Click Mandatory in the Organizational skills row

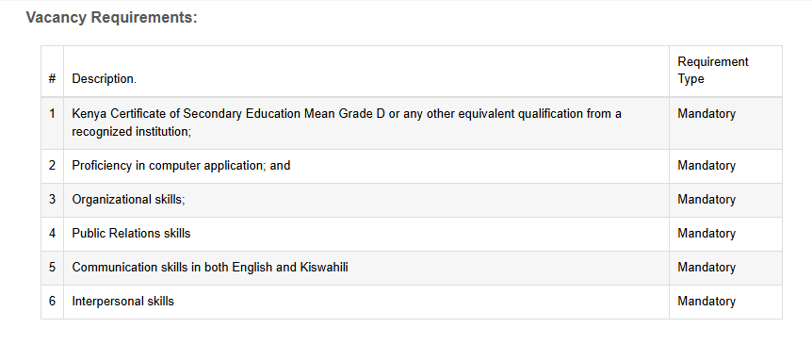[x=706, y=200]
